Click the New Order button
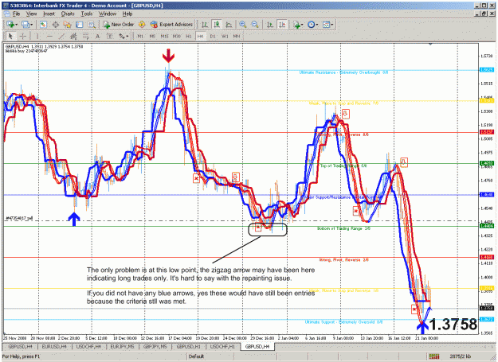This screenshot has width=498, height=362. pos(119,25)
